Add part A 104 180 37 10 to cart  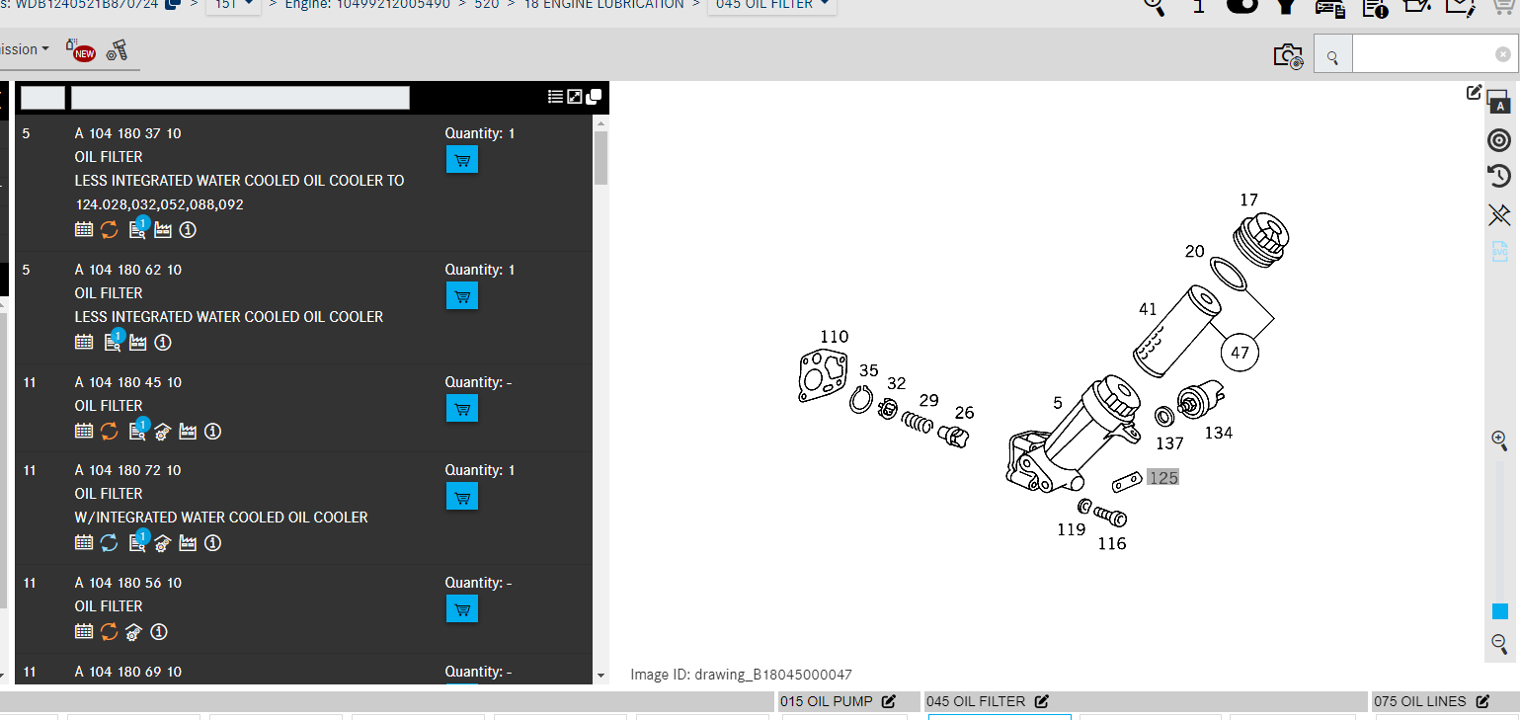click(461, 160)
